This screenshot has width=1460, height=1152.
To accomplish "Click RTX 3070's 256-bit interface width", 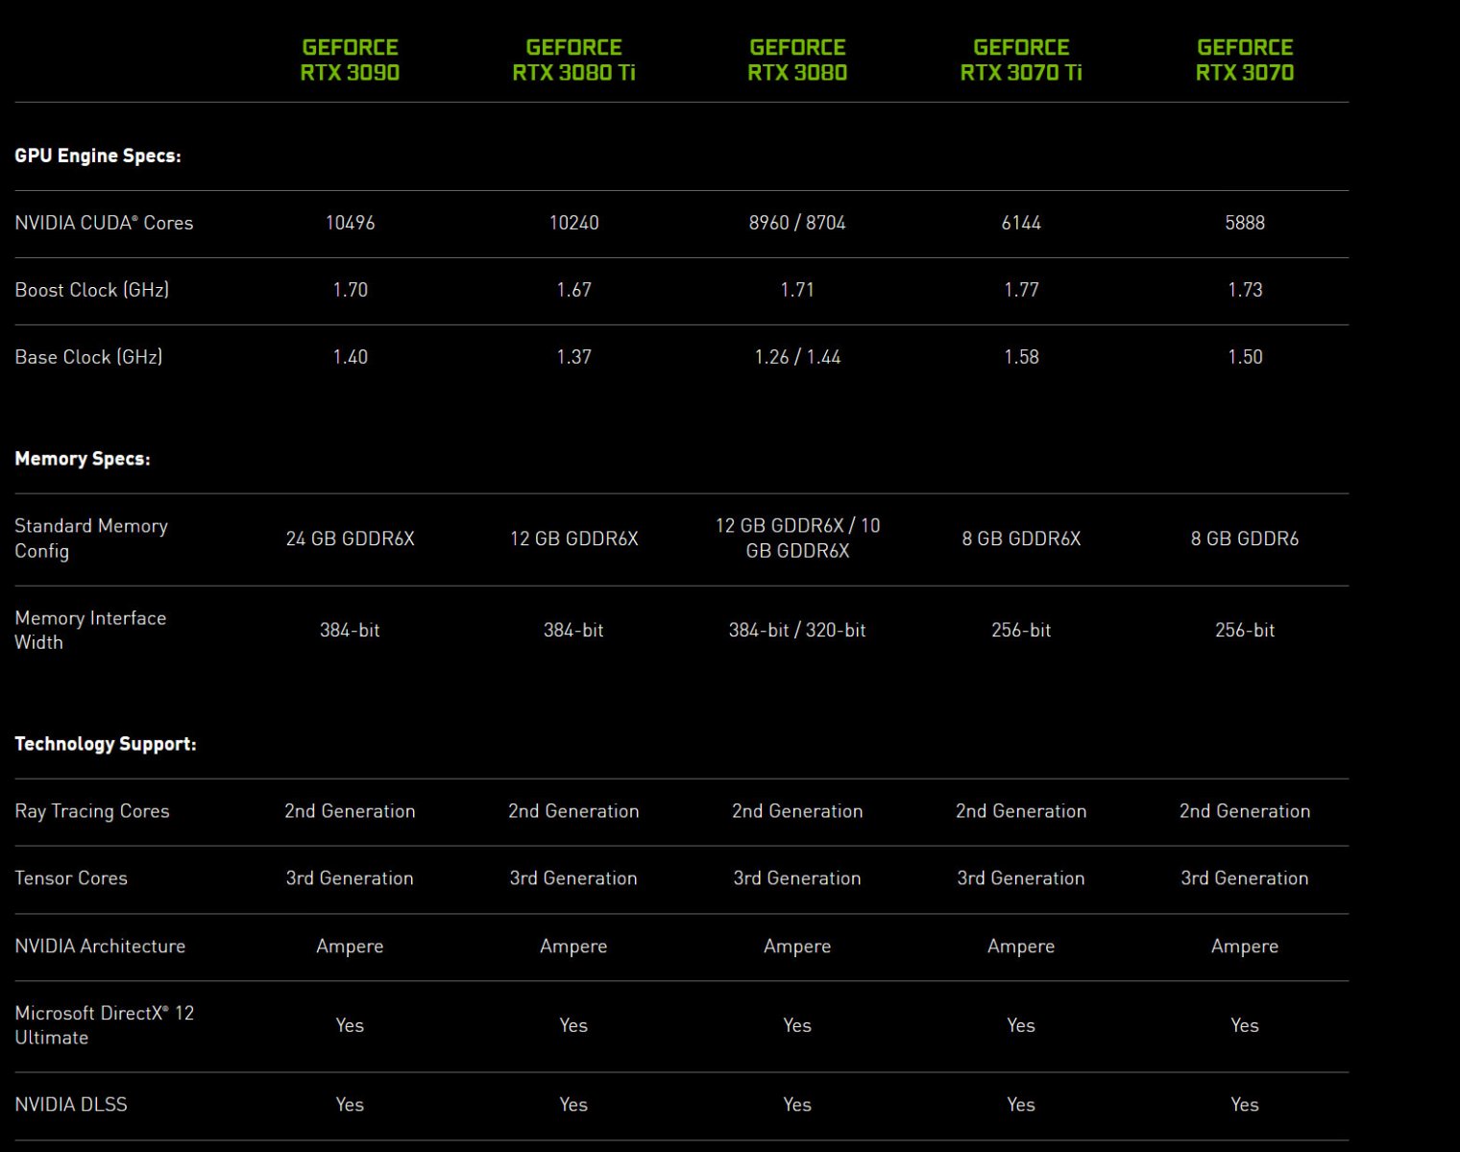I will [1245, 631].
